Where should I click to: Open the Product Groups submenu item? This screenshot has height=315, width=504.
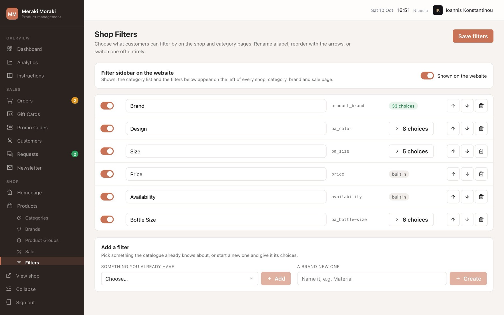pyautogui.click(x=42, y=240)
